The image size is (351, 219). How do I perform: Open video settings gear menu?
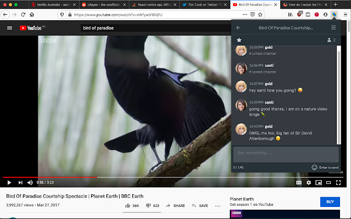[x=309, y=182]
